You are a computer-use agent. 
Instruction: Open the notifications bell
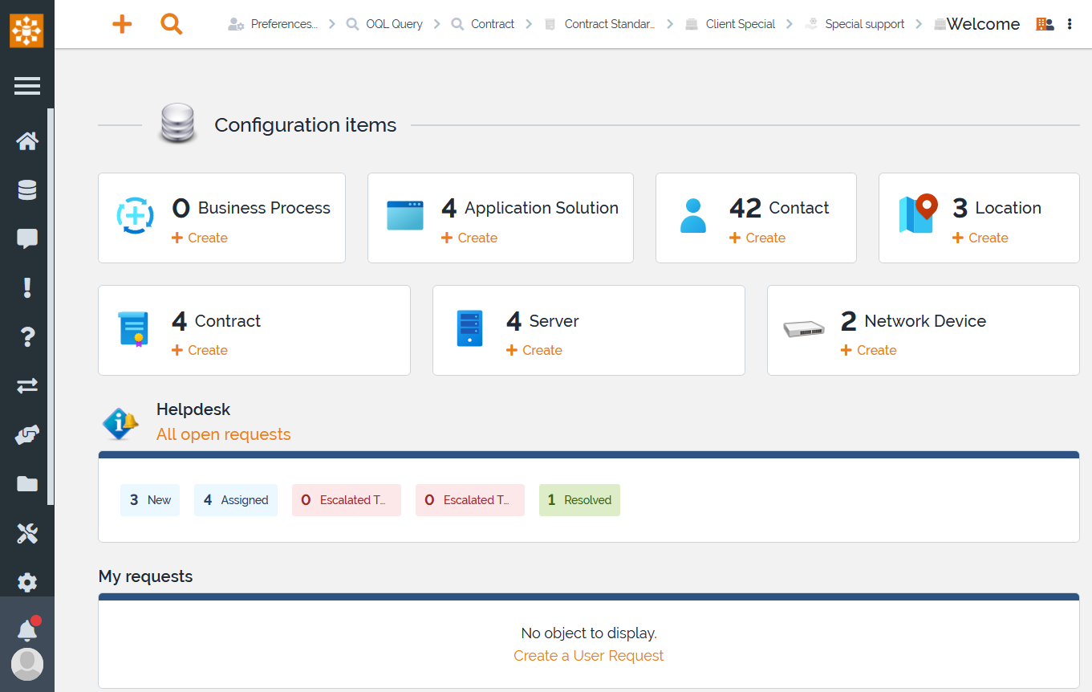click(27, 630)
